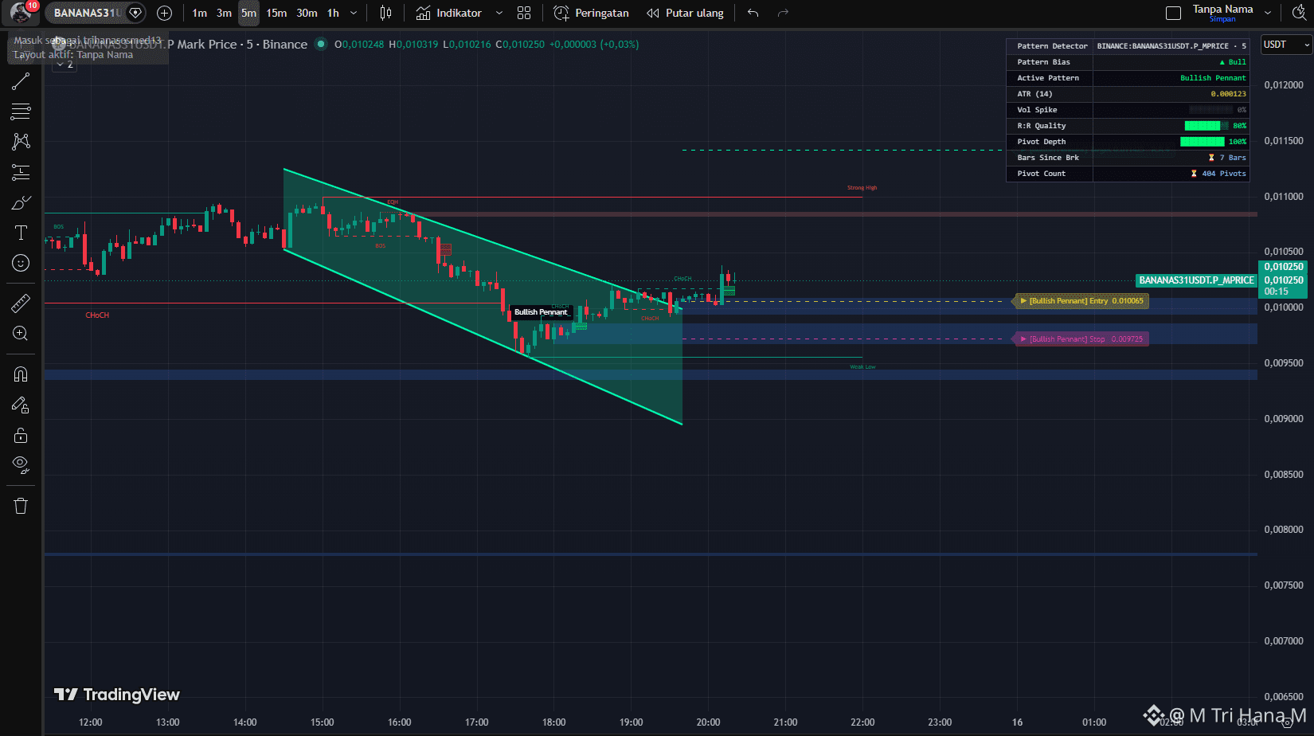
Task: Select the forecasting and position tool
Action: 21,171
